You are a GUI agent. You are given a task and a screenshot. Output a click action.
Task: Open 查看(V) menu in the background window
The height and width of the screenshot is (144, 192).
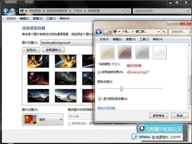tap(38, 19)
